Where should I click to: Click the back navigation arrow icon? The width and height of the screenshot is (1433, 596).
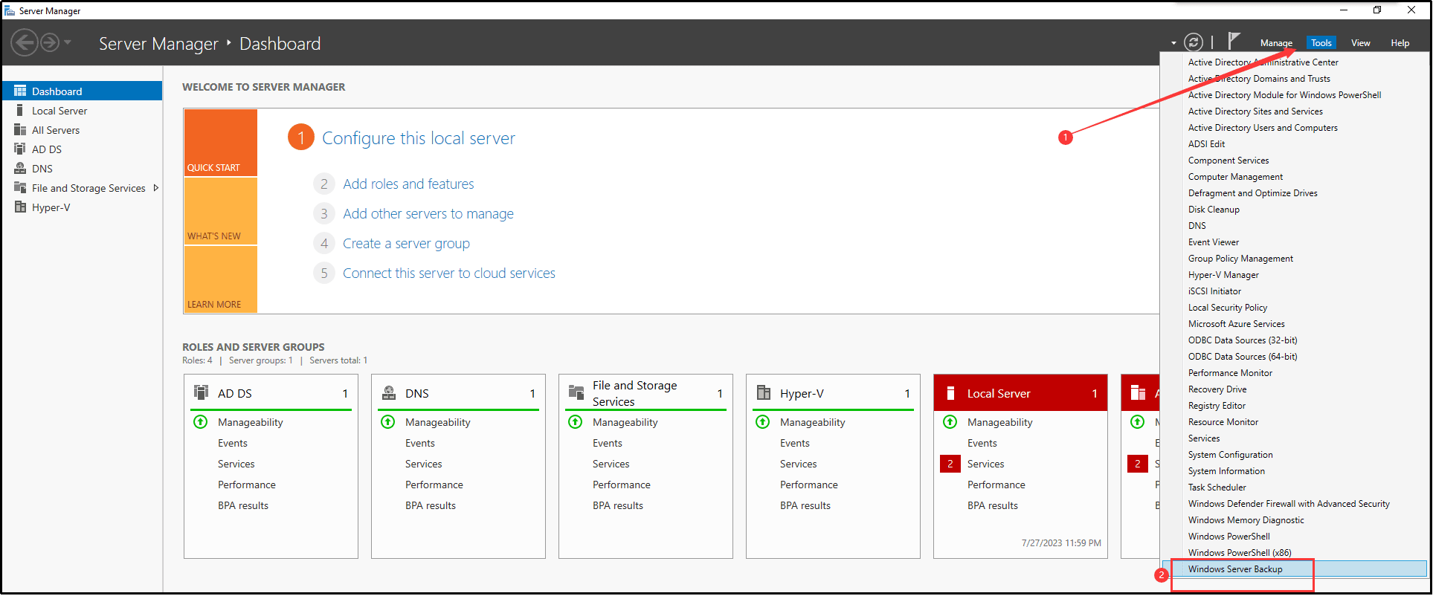coord(24,42)
